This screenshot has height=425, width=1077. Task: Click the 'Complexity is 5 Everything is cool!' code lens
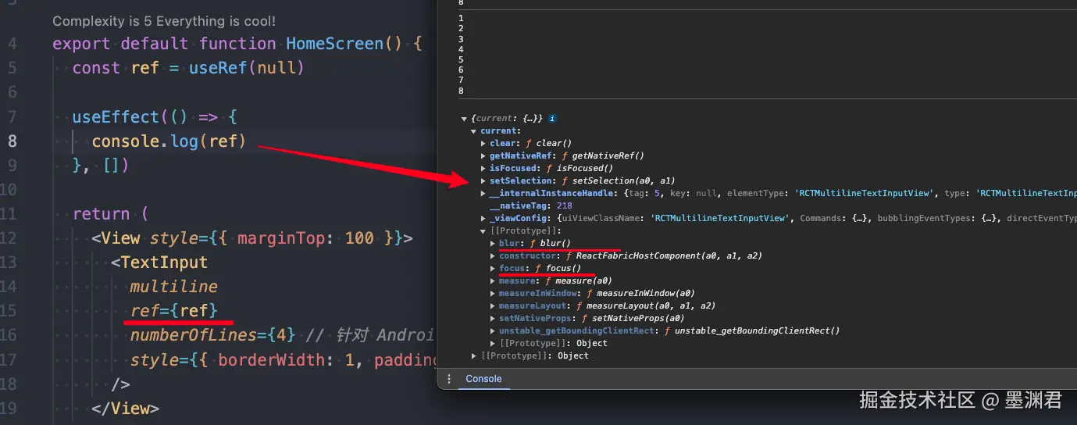click(x=163, y=21)
